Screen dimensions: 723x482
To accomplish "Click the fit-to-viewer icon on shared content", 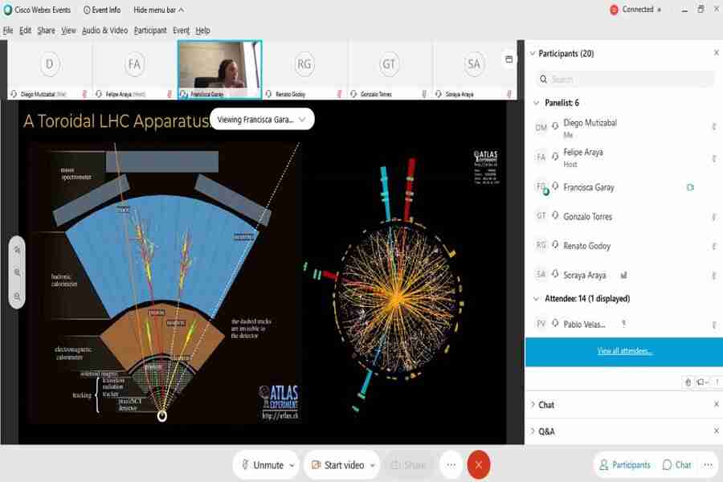I will [x=17, y=250].
